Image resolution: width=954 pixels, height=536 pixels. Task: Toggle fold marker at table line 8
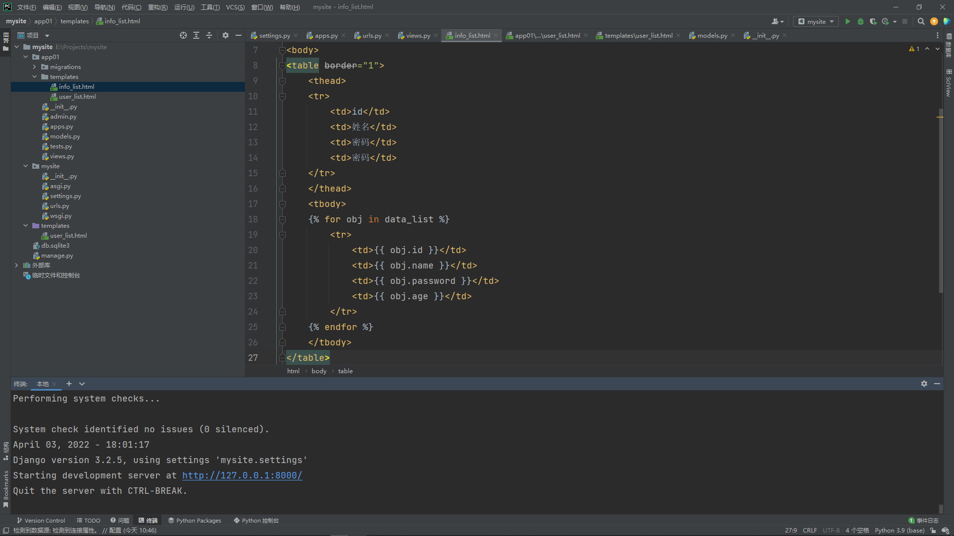click(282, 66)
